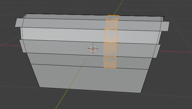Select the middle orange highlighted face

pyautogui.click(x=110, y=36)
